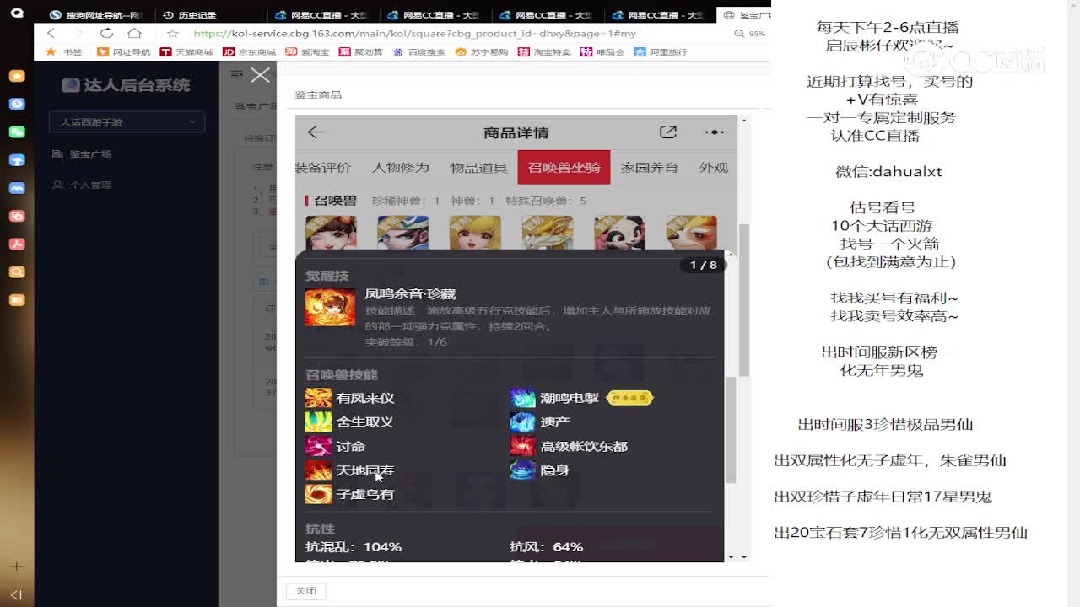The height and width of the screenshot is (607, 1080).
Task: Expand the 大话西游手游 game dropdown
Action: coord(127,122)
